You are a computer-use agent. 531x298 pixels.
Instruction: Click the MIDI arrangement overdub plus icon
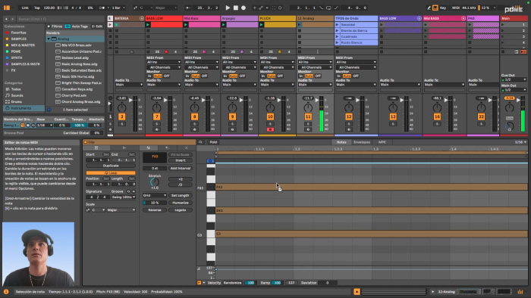coord(255,8)
